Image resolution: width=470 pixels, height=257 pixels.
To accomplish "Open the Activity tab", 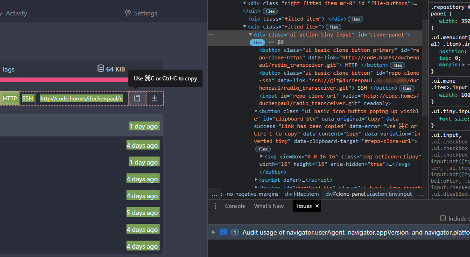I will (14, 13).
